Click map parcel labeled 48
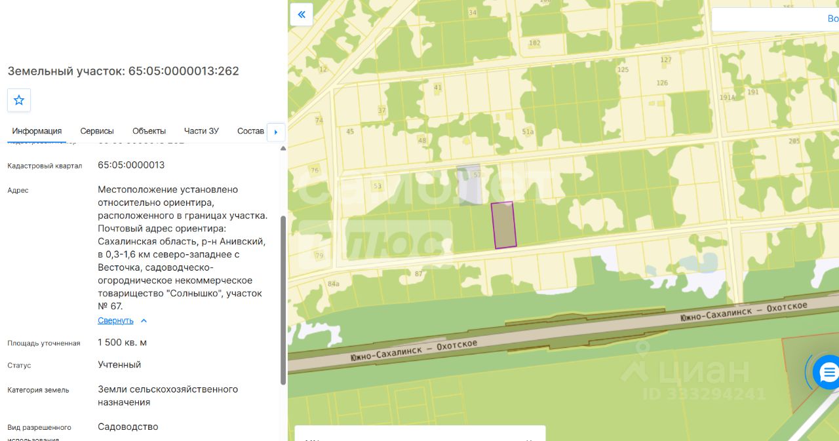 tap(422, 140)
